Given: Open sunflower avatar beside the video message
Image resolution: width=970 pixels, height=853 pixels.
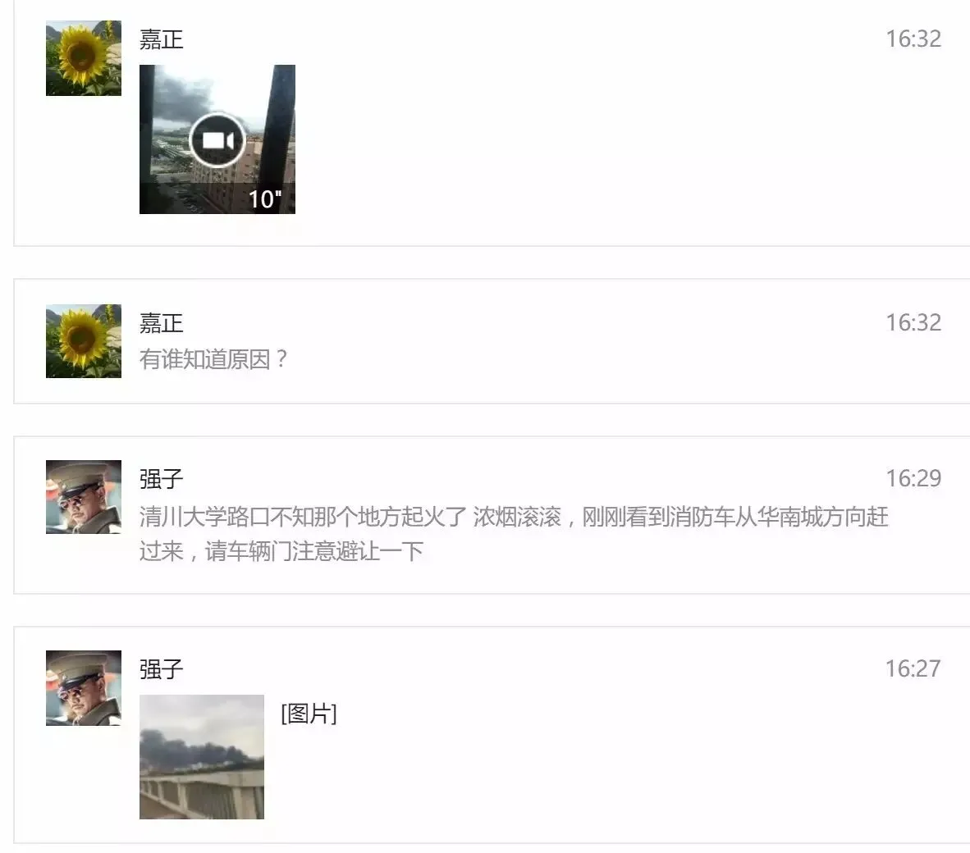Looking at the screenshot, I should coord(84,58).
